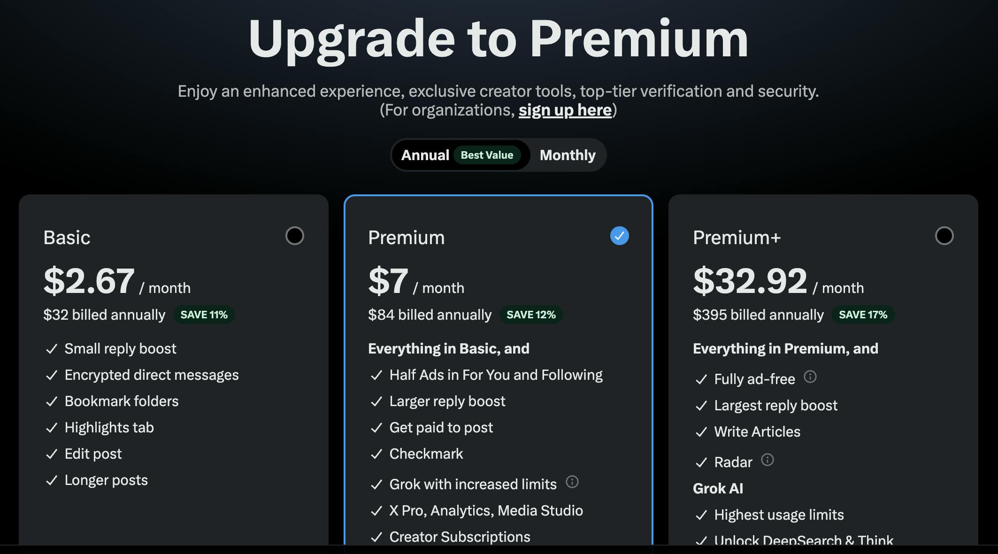Click the Write Articles feature
Viewport: 998px width, 554px height.
[757, 431]
